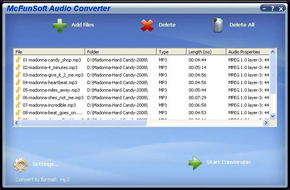Click length value 00:05:14
Image resolution: width=290 pixels, height=190 pixels.
click(197, 67)
